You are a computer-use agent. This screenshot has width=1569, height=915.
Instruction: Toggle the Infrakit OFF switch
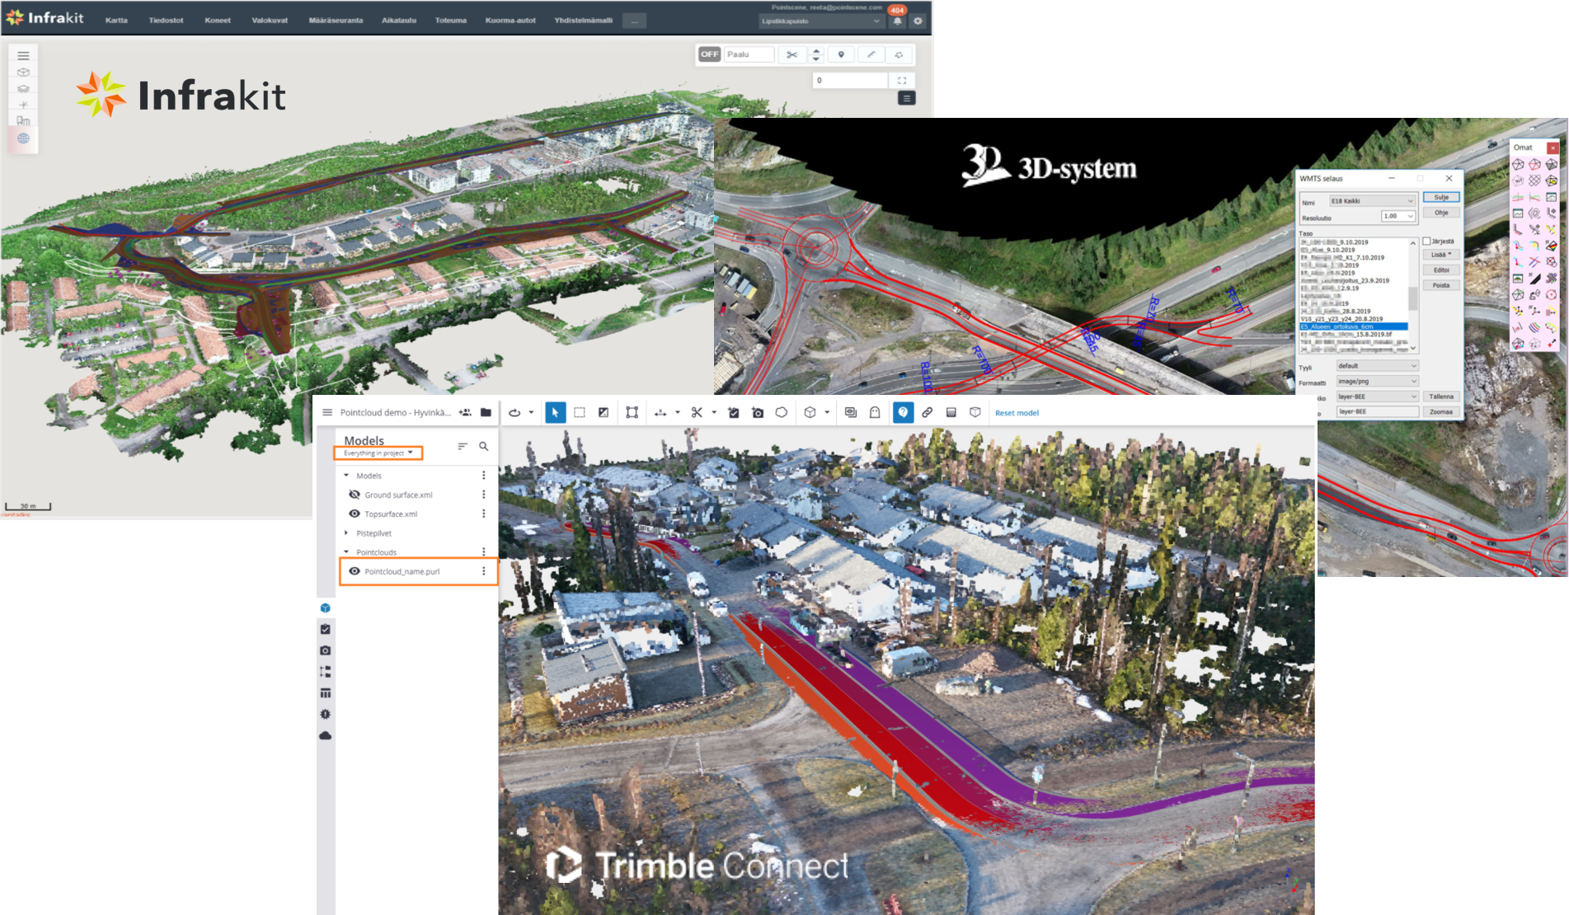709,54
